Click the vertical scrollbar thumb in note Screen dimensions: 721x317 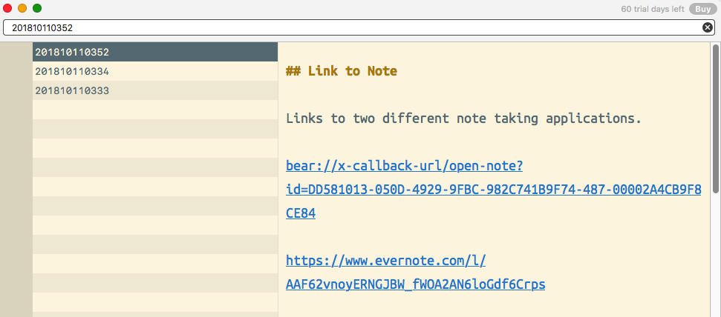pyautogui.click(x=716, y=119)
